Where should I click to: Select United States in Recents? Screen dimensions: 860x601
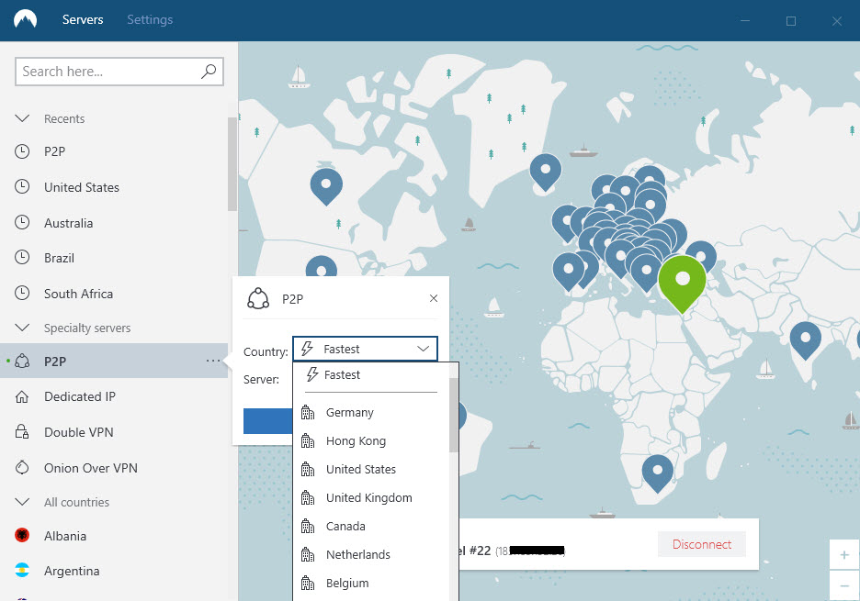click(114, 187)
